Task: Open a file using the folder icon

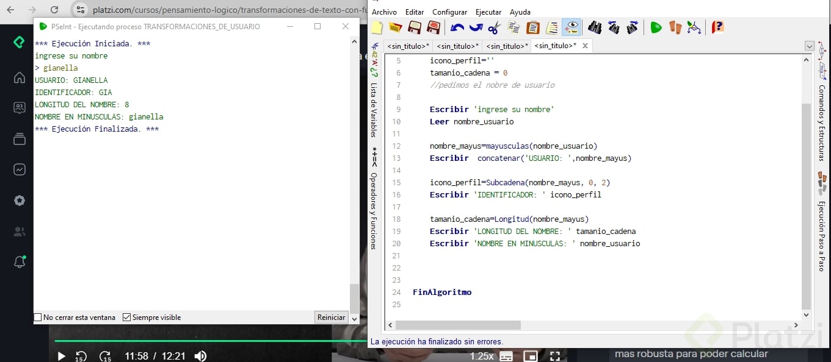Action: (x=395, y=27)
